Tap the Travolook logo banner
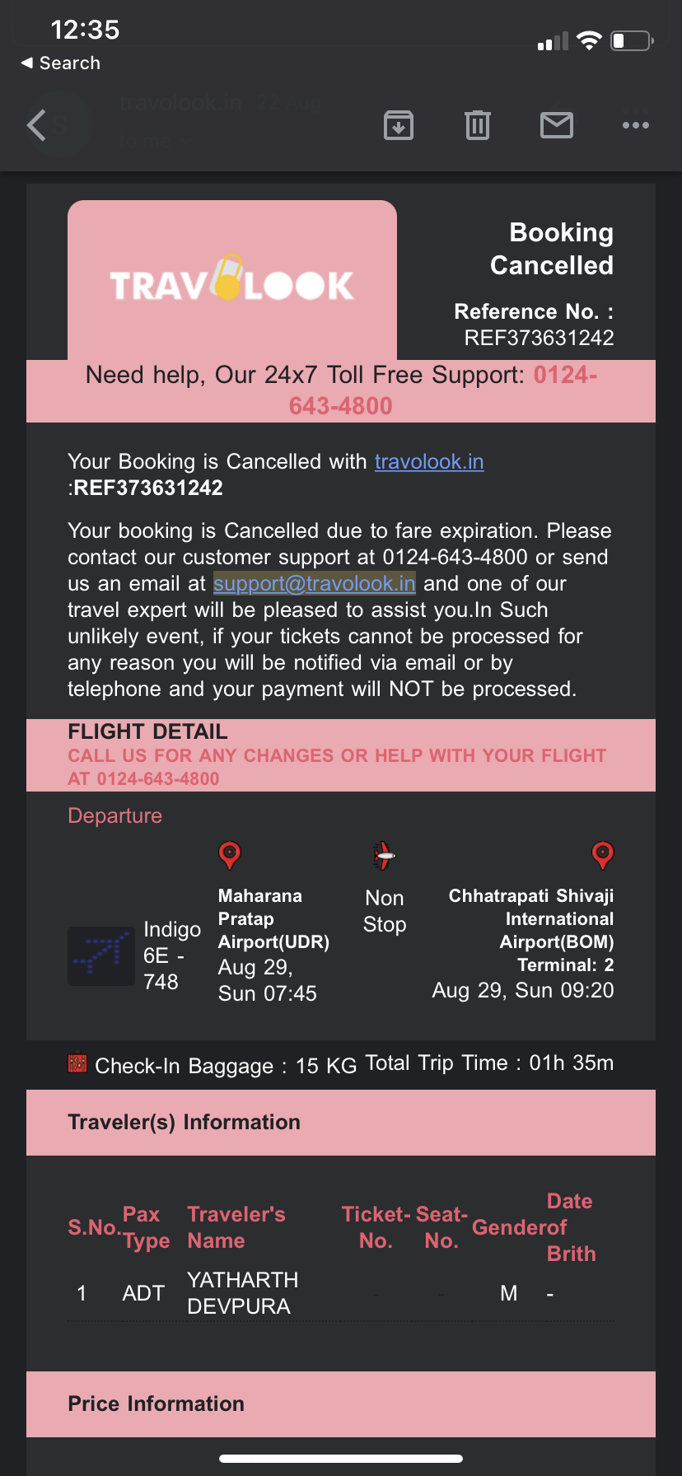The width and height of the screenshot is (682, 1476). pyautogui.click(x=232, y=281)
